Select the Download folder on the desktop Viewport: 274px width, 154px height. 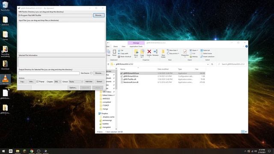click(x=5, y=65)
